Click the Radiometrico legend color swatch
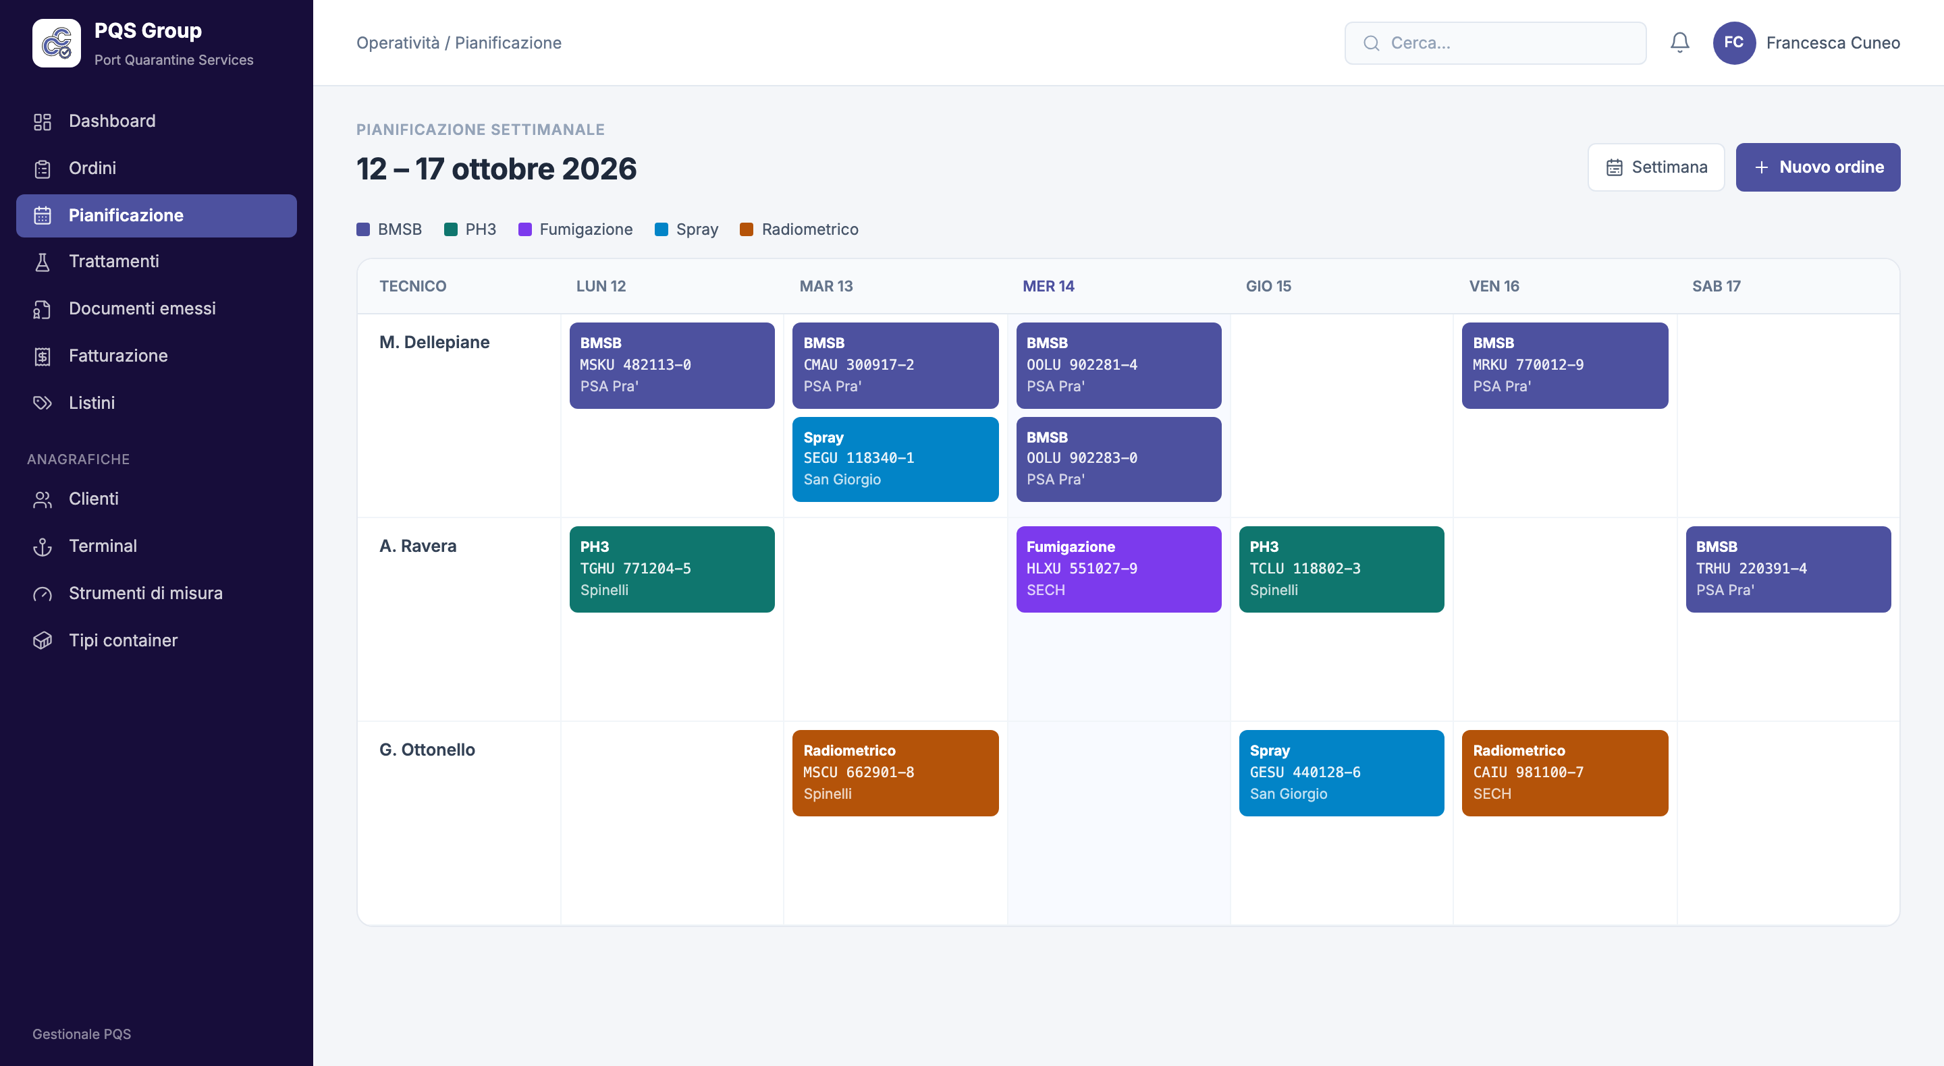The width and height of the screenshot is (1944, 1066). 747,229
